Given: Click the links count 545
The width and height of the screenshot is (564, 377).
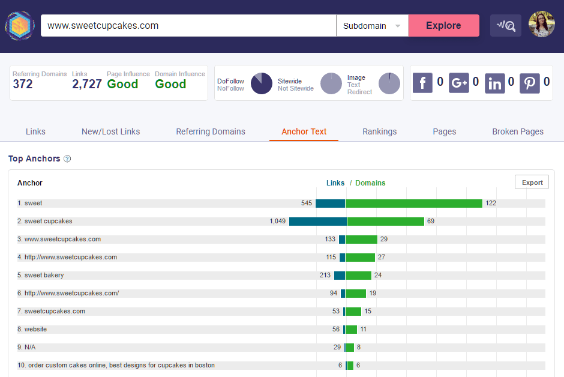Looking at the screenshot, I should [x=307, y=204].
